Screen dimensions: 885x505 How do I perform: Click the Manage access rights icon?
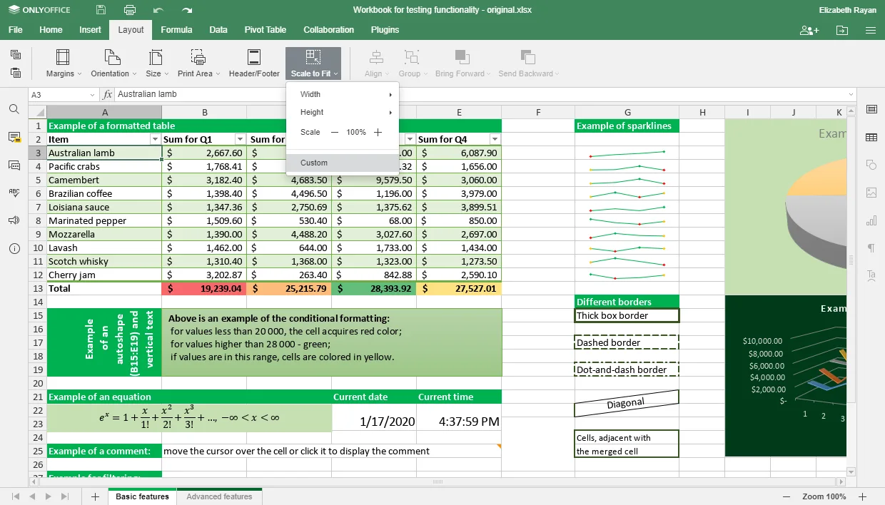[809, 30]
